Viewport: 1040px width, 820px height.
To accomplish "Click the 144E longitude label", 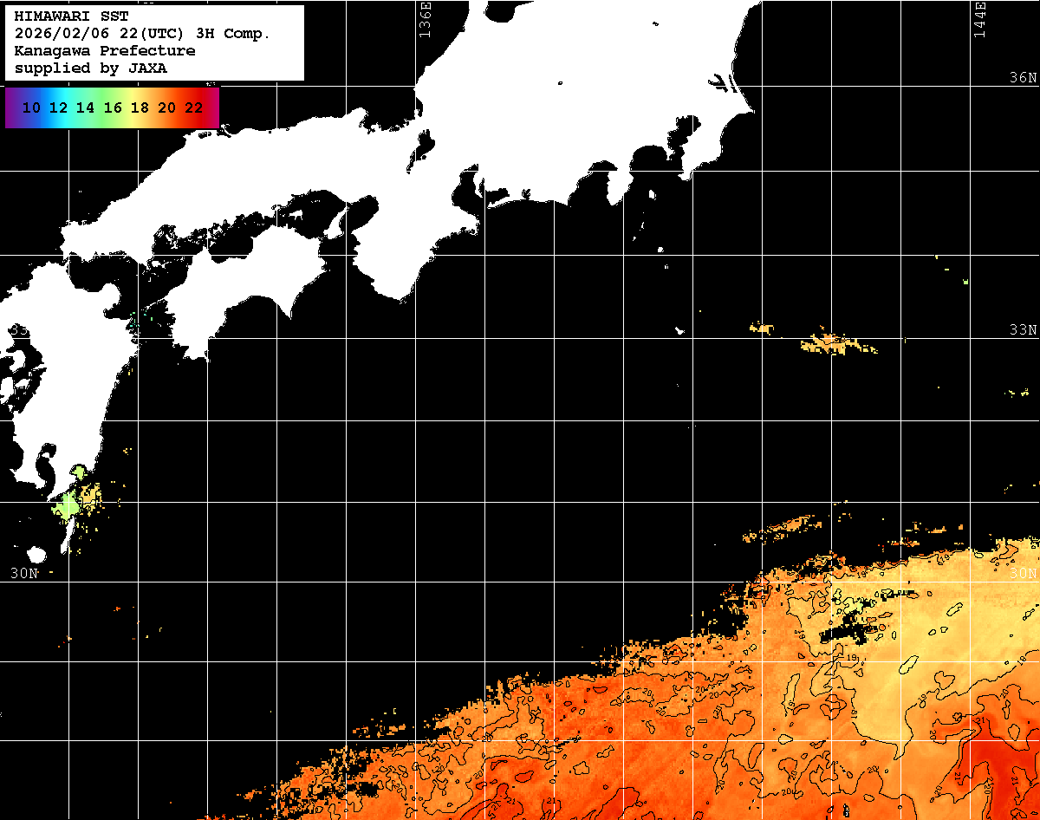I will tap(980, 19).
